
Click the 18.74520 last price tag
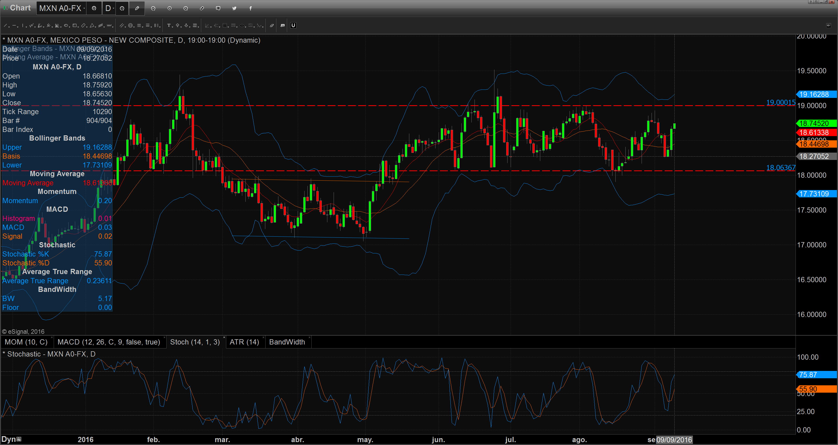click(817, 123)
